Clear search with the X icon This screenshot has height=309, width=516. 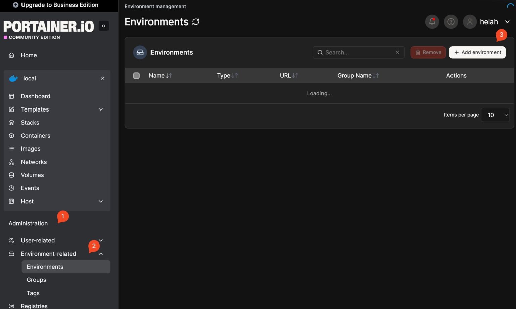click(x=397, y=52)
